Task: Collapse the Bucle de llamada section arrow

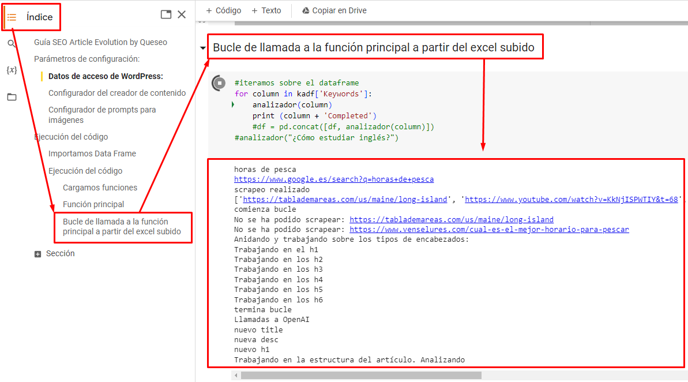Action: (x=203, y=47)
